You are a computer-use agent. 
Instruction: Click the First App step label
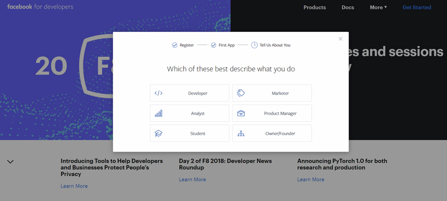227,45
